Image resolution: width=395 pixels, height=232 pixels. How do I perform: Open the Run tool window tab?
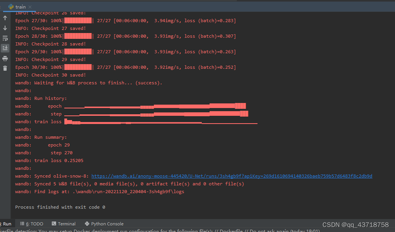tap(6, 224)
